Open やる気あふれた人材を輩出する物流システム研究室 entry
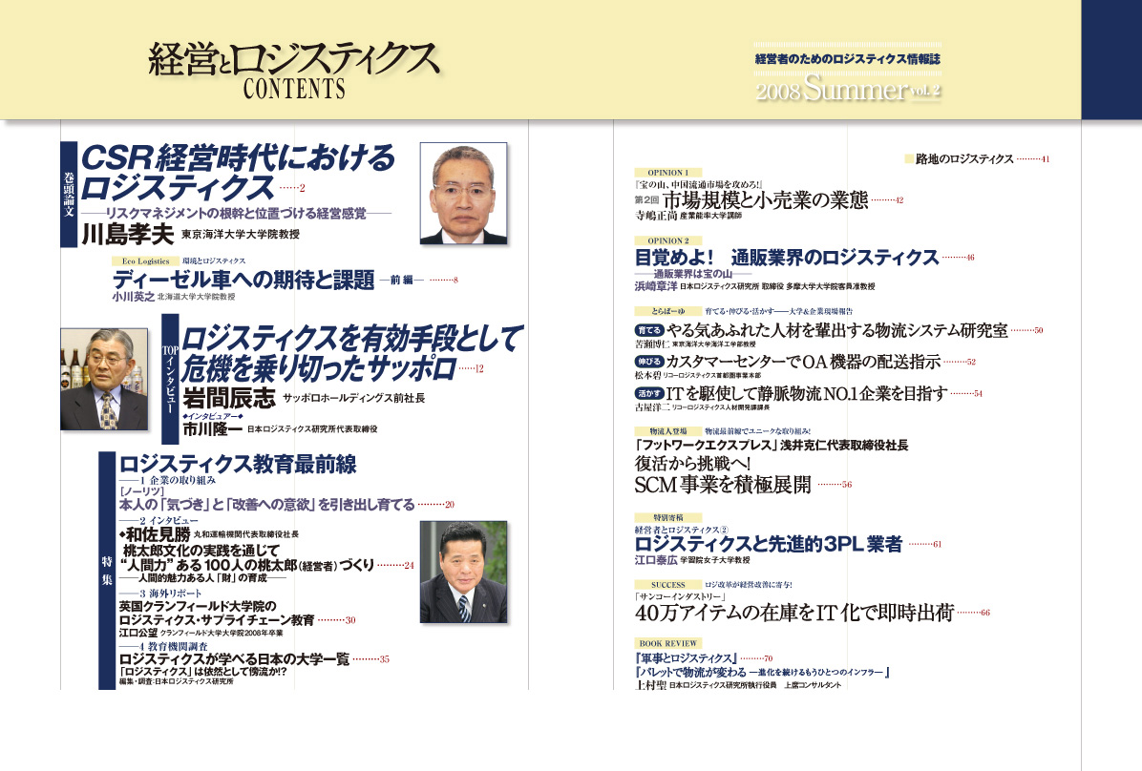 click(x=836, y=330)
